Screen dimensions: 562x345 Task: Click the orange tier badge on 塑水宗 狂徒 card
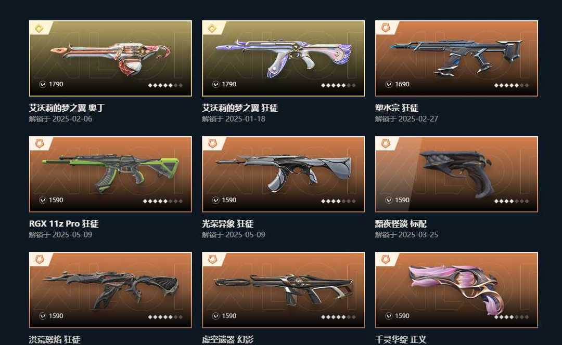tap(385, 28)
